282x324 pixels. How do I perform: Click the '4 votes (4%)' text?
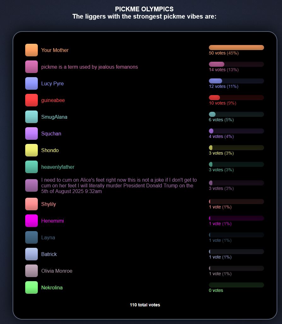[x=221, y=137]
